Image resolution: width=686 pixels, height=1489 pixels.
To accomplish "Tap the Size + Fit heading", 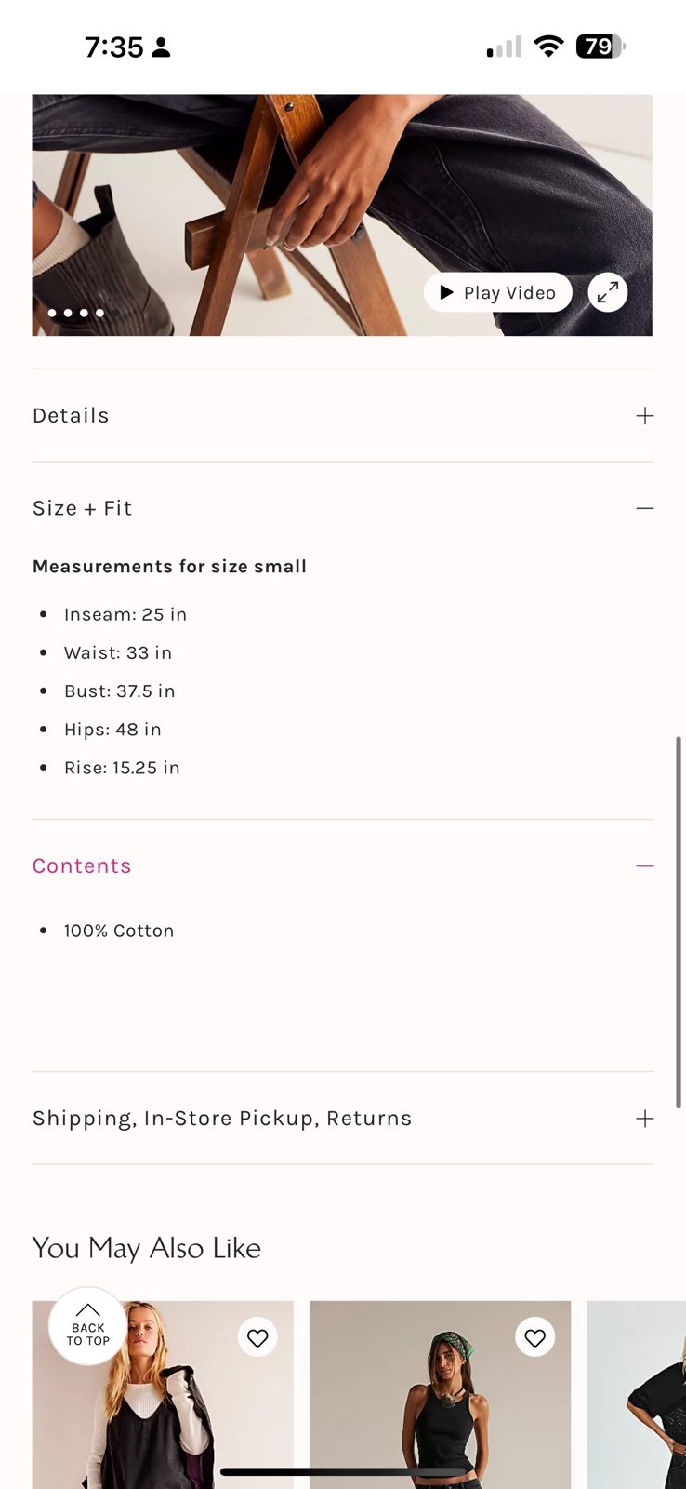I will tap(83, 508).
